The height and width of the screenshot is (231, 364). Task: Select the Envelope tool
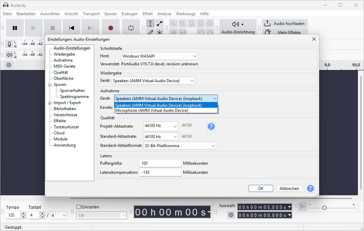click(159, 24)
